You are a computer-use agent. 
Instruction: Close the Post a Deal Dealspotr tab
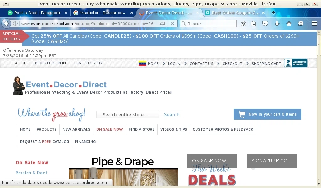tap(66, 13)
